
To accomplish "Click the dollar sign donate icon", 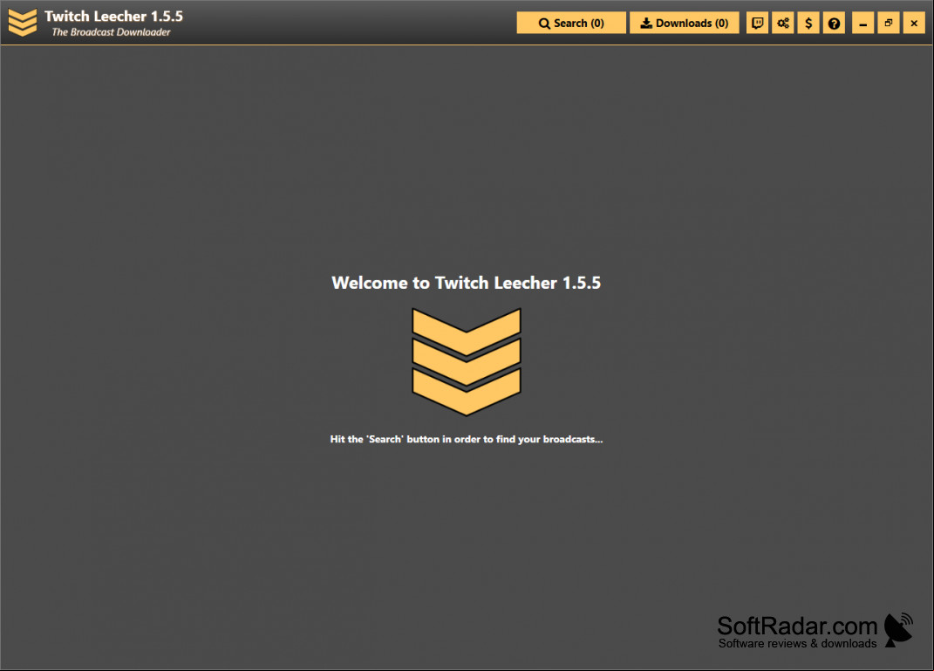I will [x=808, y=24].
